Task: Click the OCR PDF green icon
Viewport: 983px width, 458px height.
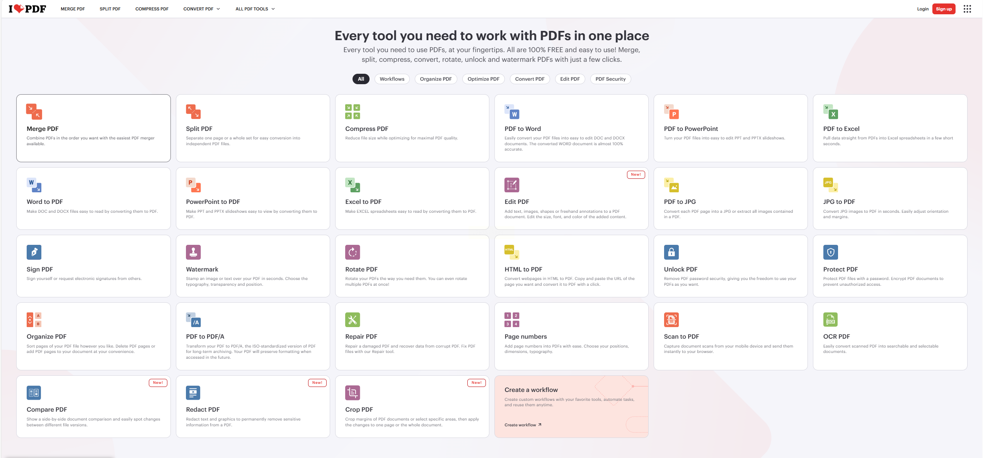Action: [830, 320]
